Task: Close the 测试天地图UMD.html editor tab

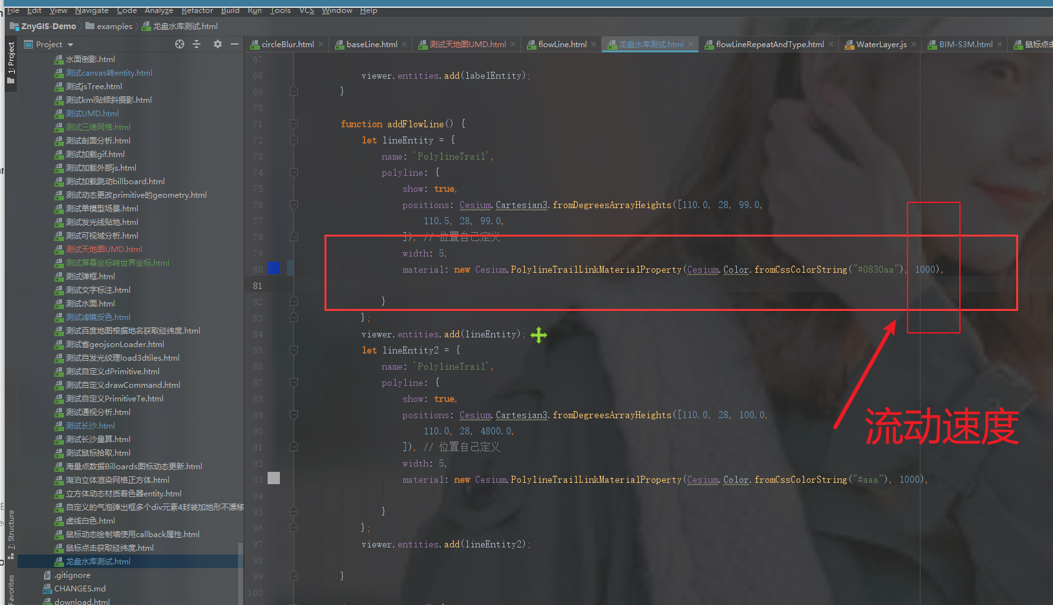Action: pyautogui.click(x=513, y=45)
